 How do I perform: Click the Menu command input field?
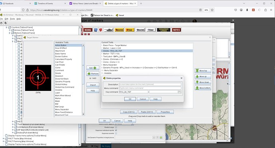tap(150, 88)
